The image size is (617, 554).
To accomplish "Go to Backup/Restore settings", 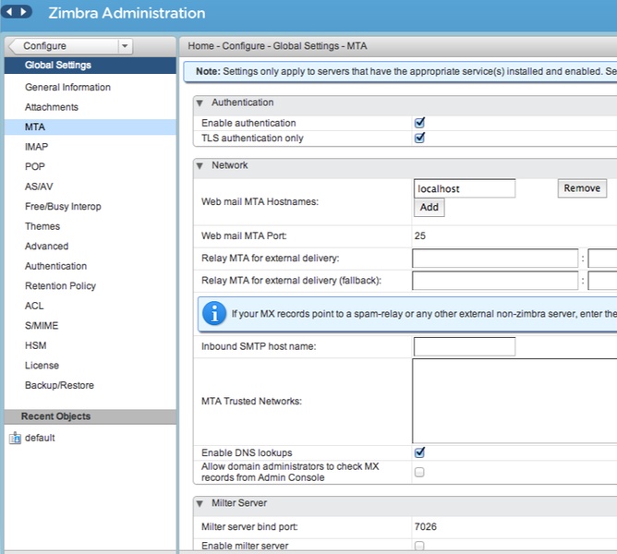I will pos(59,385).
